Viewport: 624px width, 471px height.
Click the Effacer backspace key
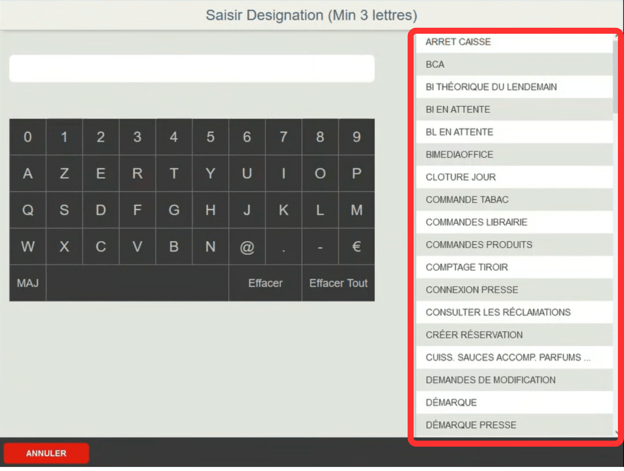coord(265,283)
